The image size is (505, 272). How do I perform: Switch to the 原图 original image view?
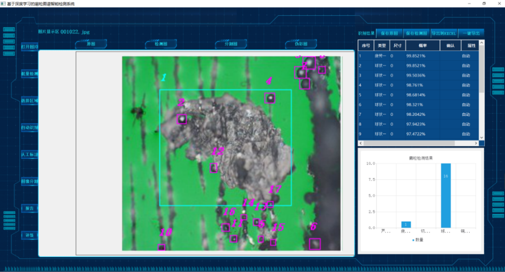[91, 44]
